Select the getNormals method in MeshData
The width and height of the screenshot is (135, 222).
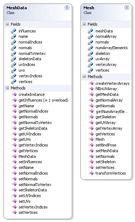pyautogui.click(x=28, y=117)
